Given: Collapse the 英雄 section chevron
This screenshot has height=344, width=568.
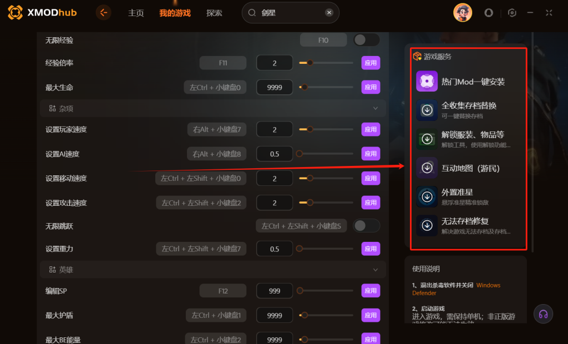Looking at the screenshot, I should [376, 270].
